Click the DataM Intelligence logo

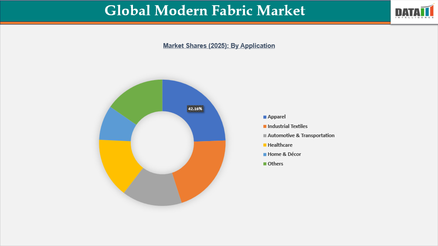414,12
